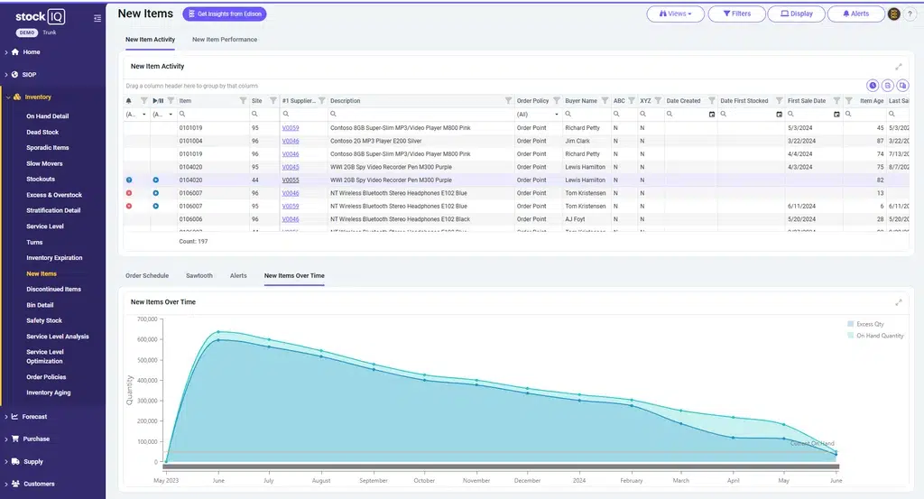
Task: Open Safety Stock in Inventory menu
Action: point(44,320)
